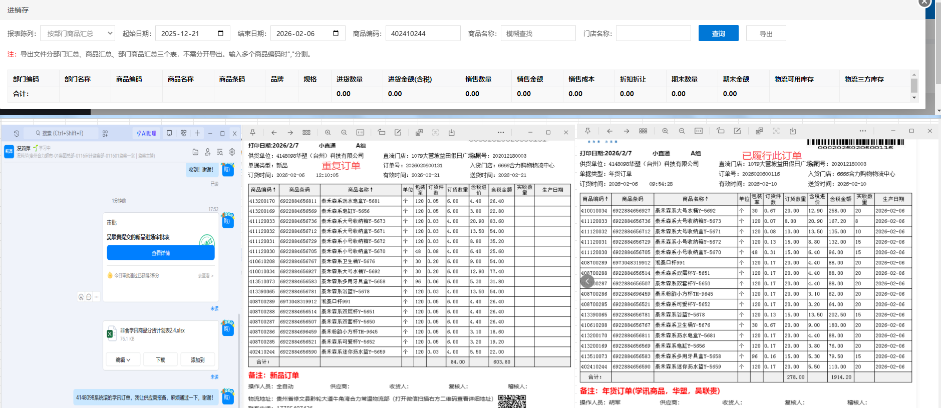Pin the 重复订单 image viewer window

point(253,133)
